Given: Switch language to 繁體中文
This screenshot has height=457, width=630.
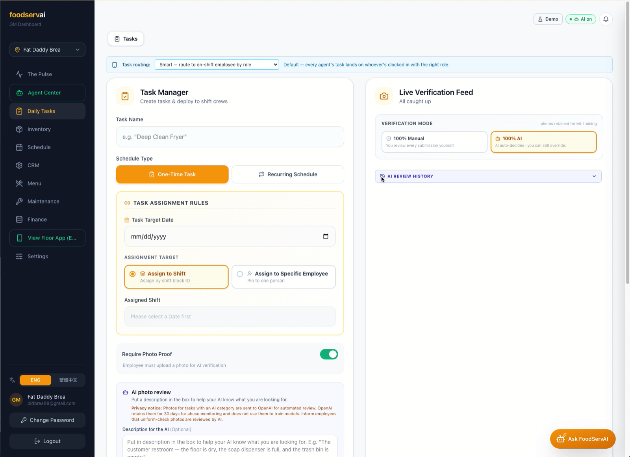Looking at the screenshot, I should 68,380.
